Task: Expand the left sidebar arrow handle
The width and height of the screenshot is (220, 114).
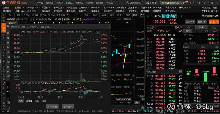Action: (x=1, y=61)
